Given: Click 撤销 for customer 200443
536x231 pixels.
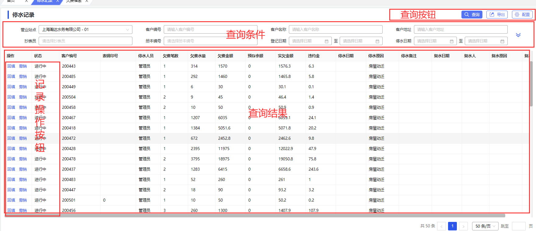Looking at the screenshot, I should [23, 66].
